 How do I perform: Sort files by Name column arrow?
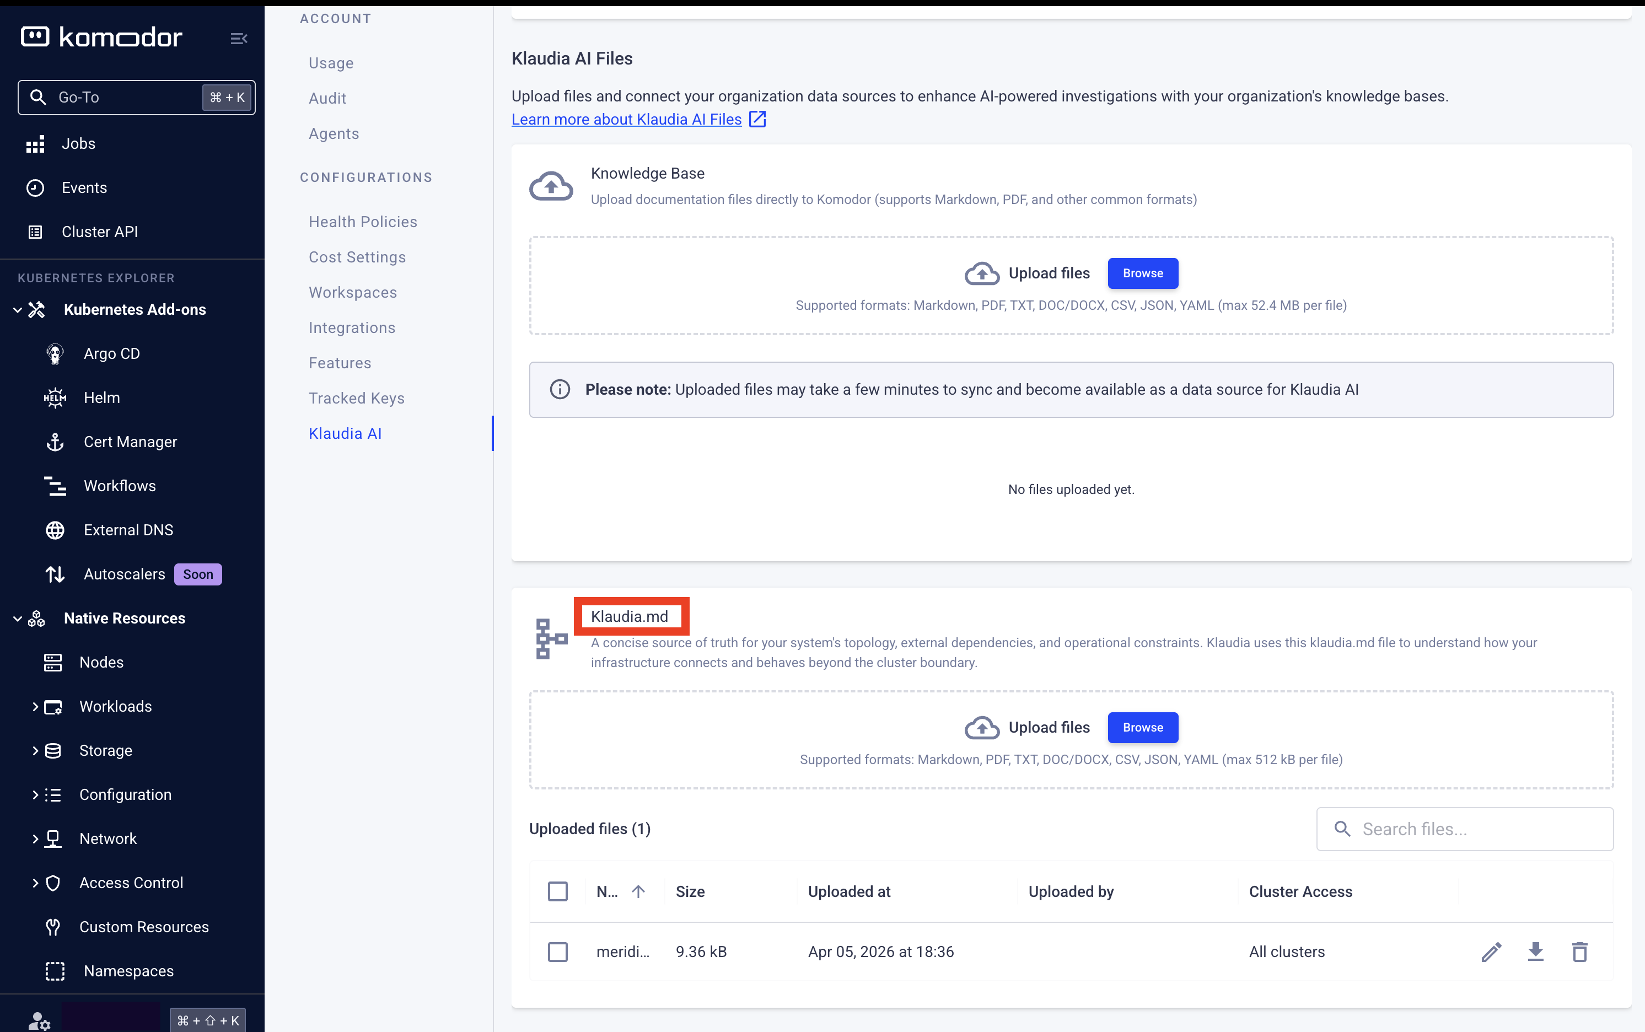point(638,891)
